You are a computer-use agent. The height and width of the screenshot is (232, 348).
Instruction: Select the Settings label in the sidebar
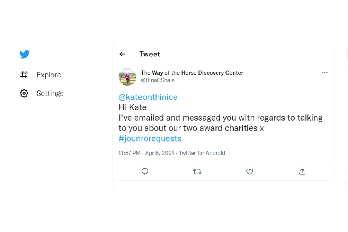[50, 93]
